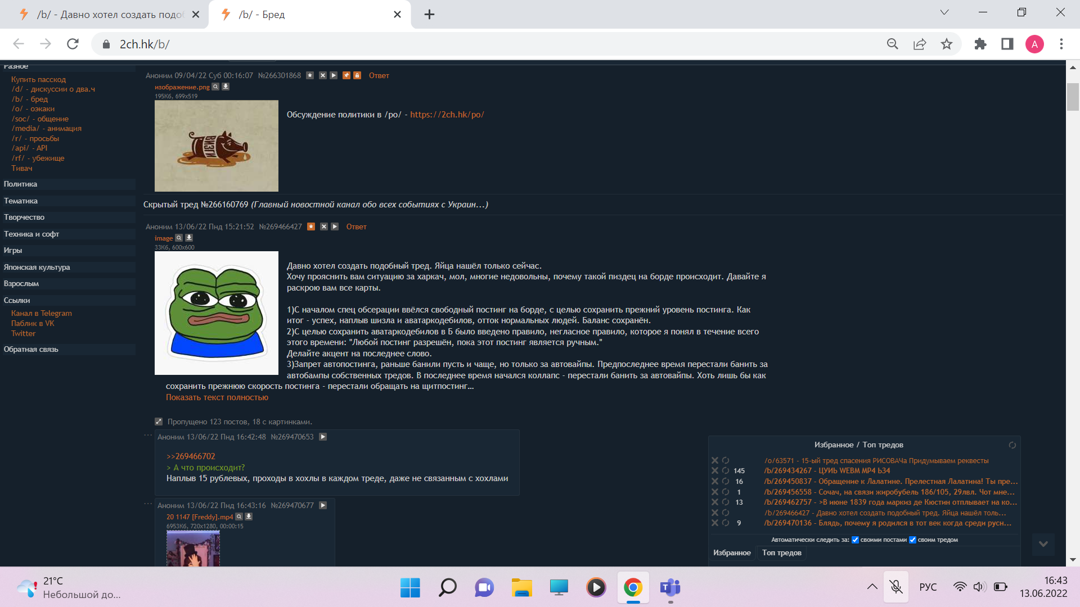Open Microsoft Teams from the taskbar
This screenshot has height=607, width=1080.
tap(670, 588)
